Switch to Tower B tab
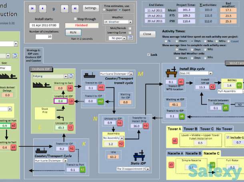 pyautogui.click(x=190, y=129)
